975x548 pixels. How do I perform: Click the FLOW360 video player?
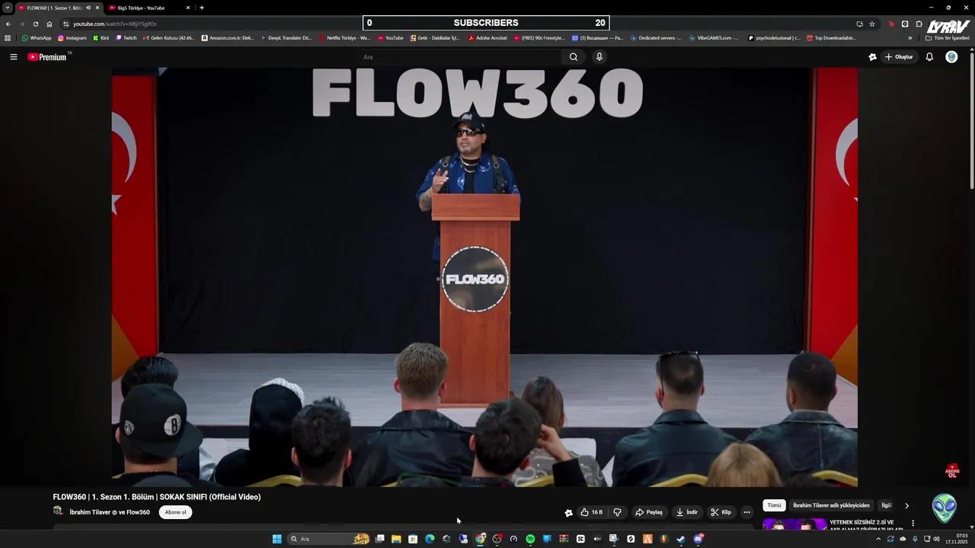(484, 277)
